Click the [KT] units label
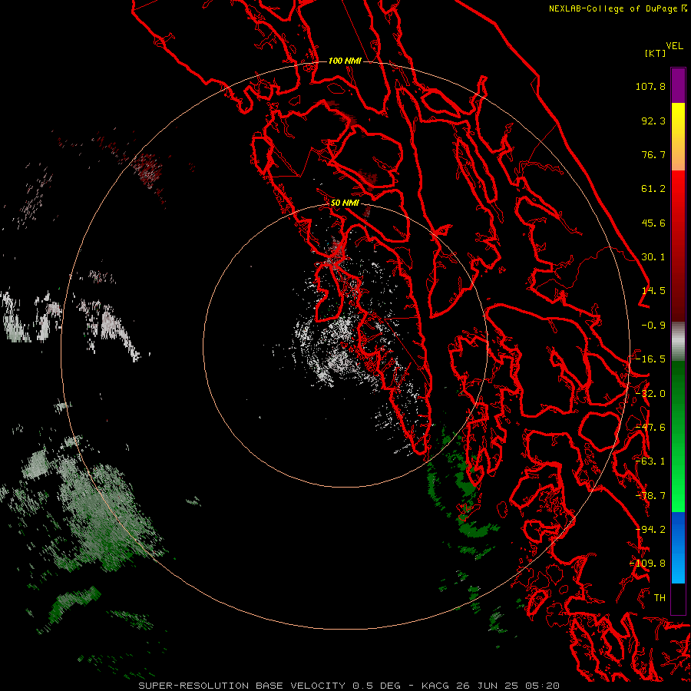The width and height of the screenshot is (691, 691). tap(655, 53)
